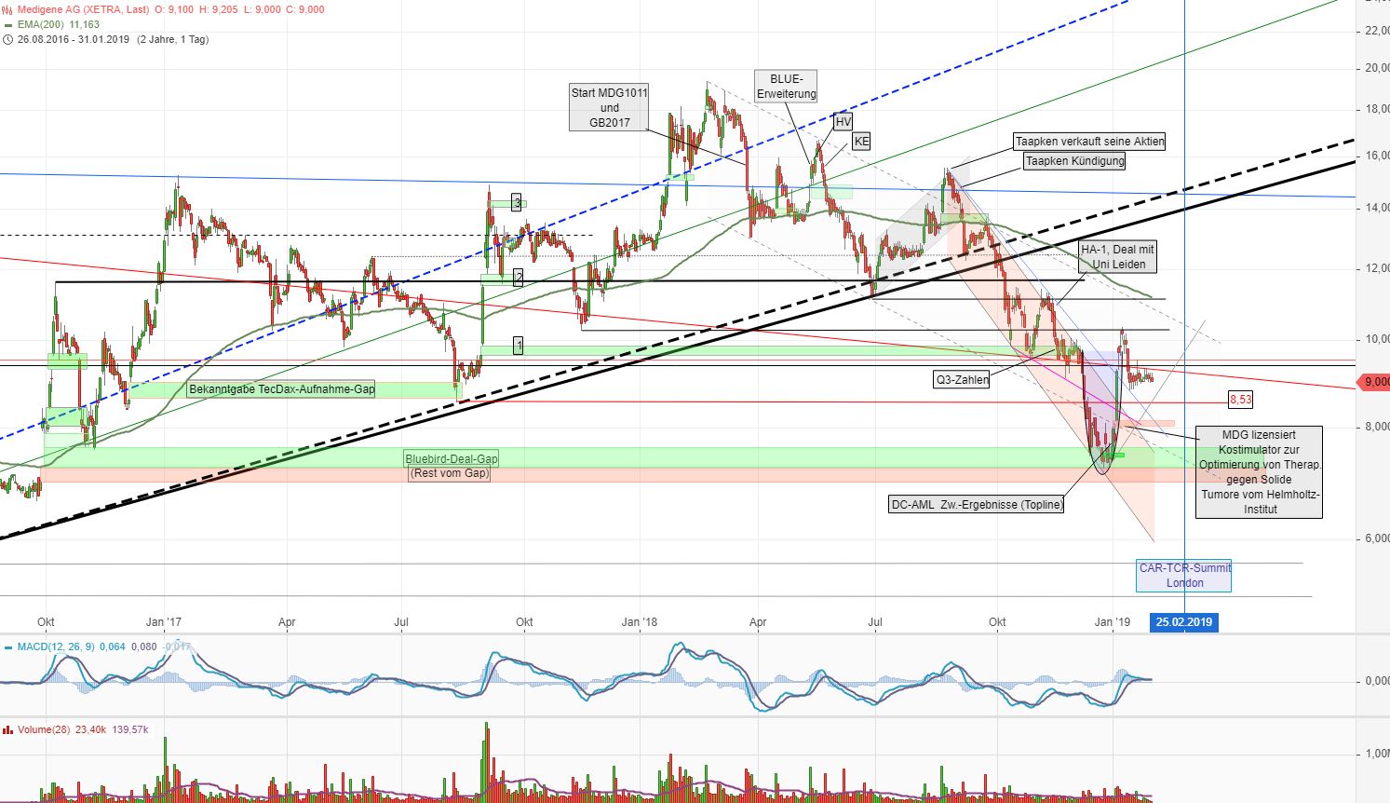Open the "Start MDG1011 und GB2017" annotation
Screen dimensions: 1390x803
pos(609,107)
